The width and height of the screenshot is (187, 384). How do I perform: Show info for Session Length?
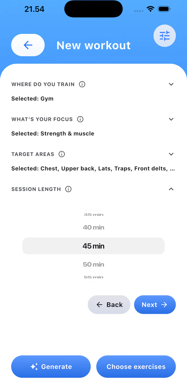coord(68,189)
